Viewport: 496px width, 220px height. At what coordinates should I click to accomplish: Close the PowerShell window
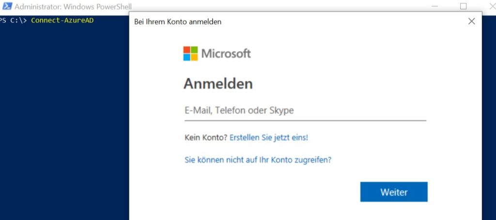tap(493, 6)
